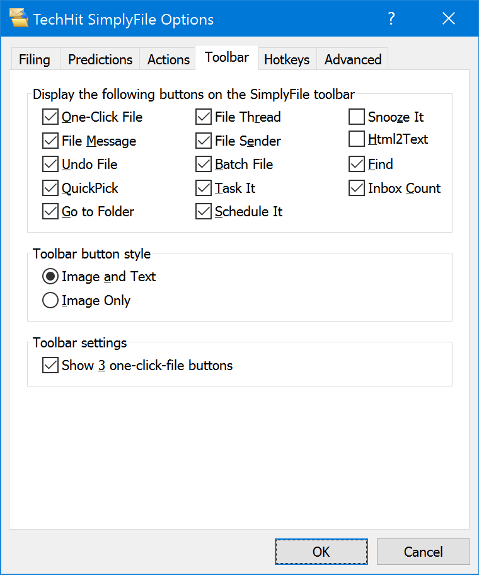Uncheck the Schedule It option
Viewport: 479px width, 575px height.
pyautogui.click(x=204, y=212)
